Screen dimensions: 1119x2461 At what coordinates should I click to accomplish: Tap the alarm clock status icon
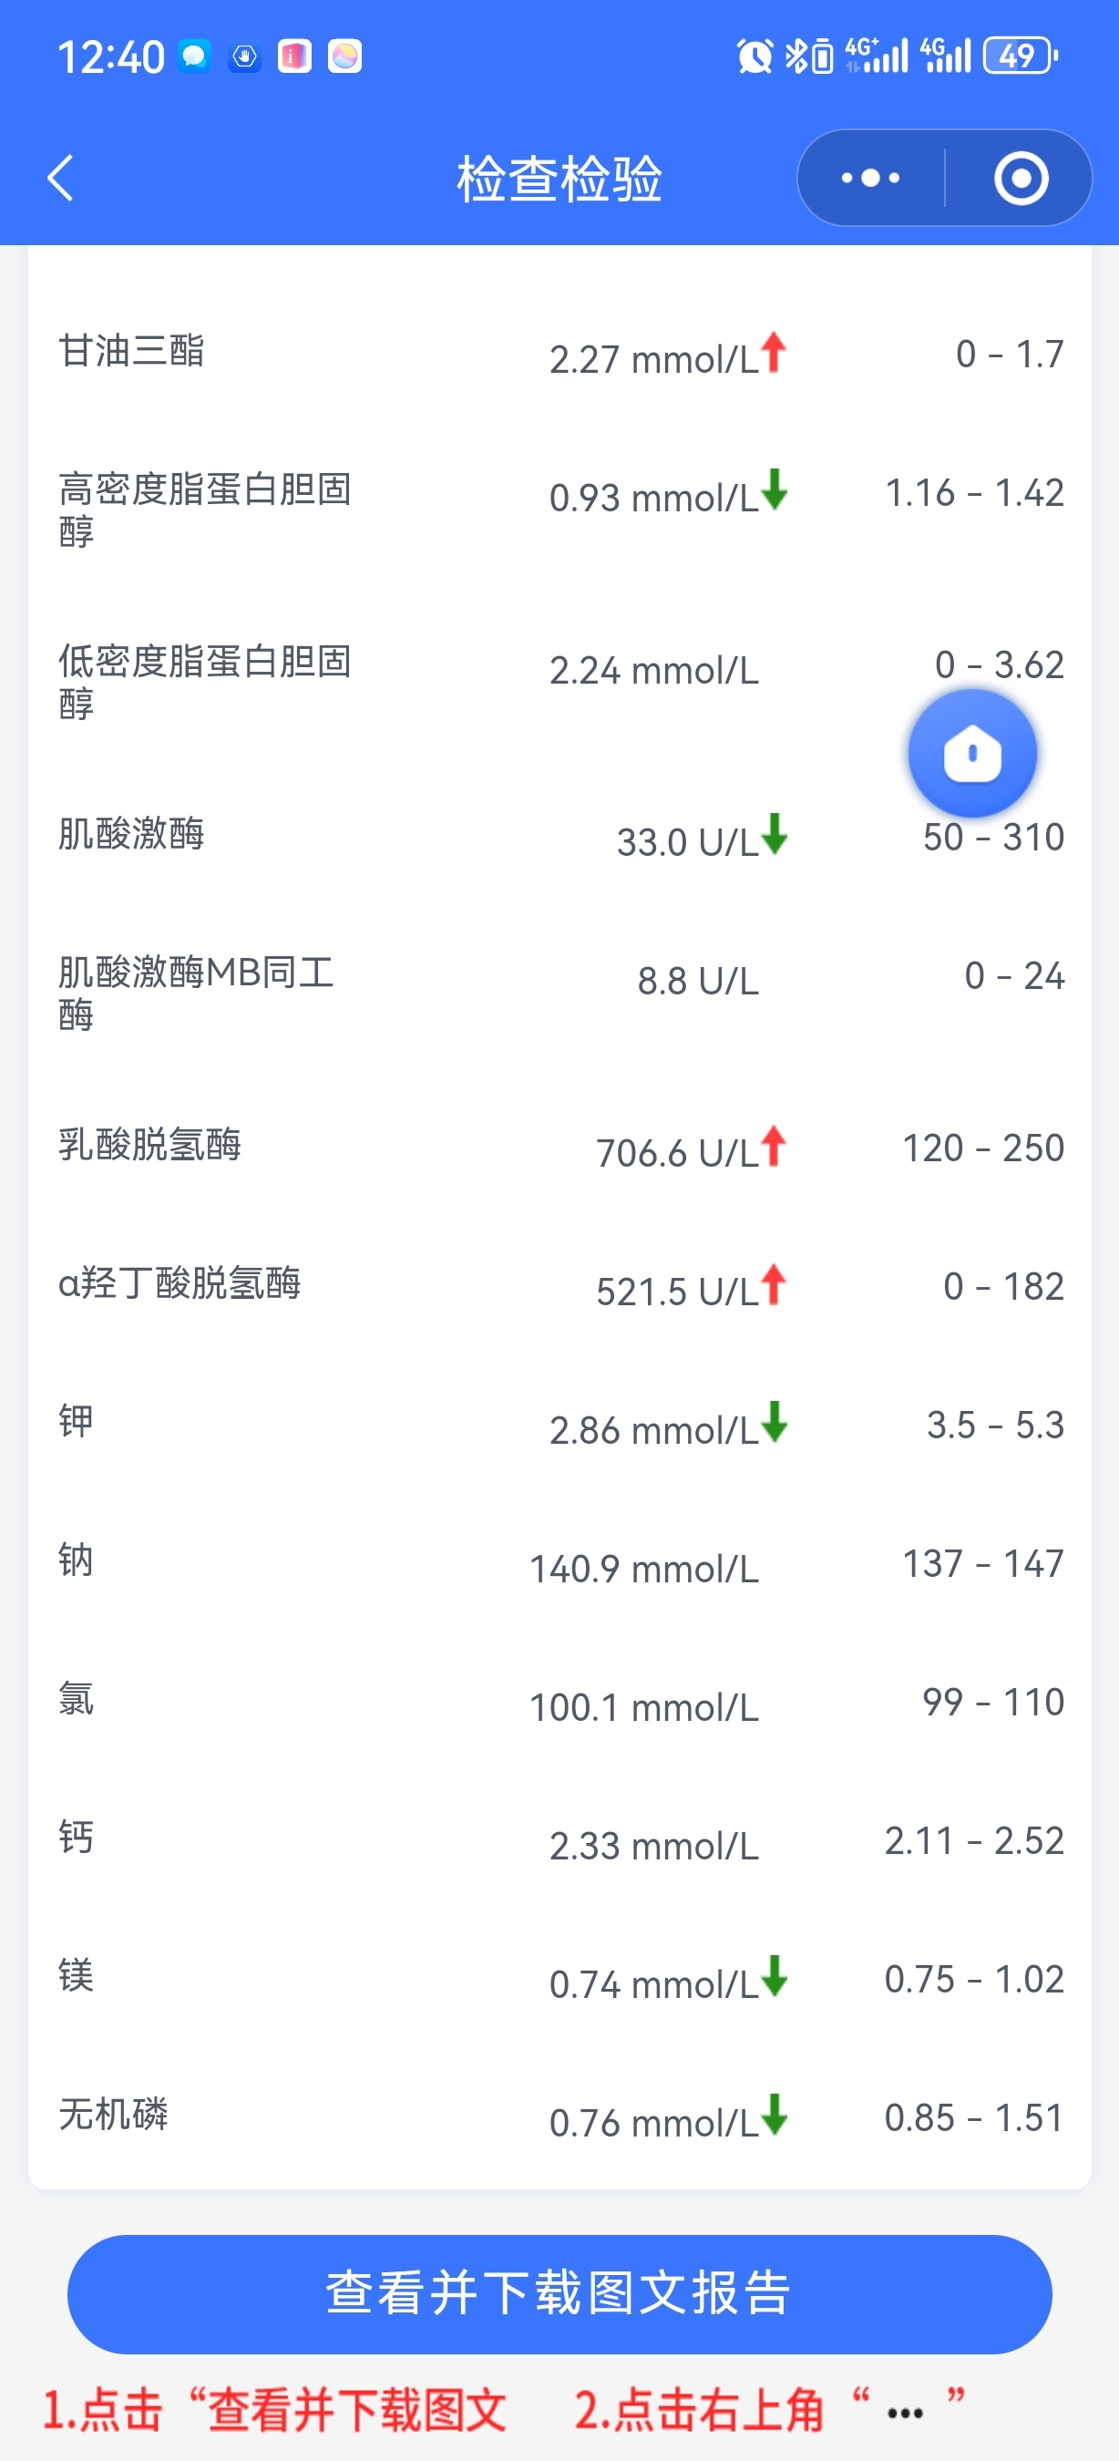click(755, 57)
